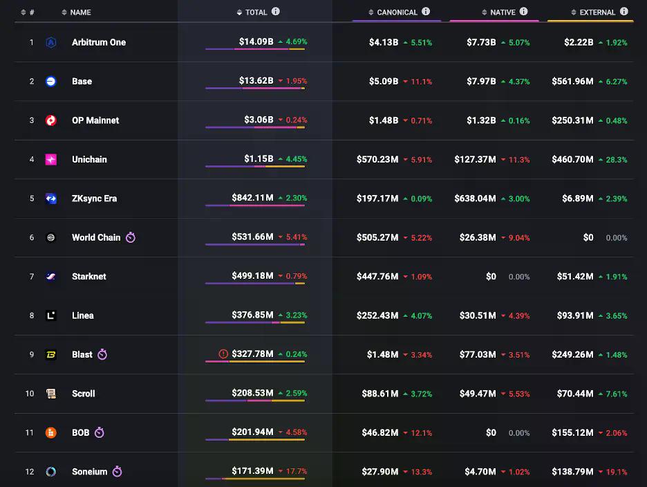Click the Base logo icon
647x487 pixels.
point(50,82)
